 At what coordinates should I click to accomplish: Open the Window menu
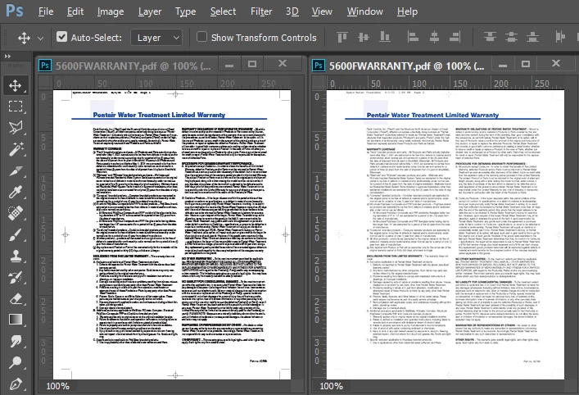(x=364, y=11)
